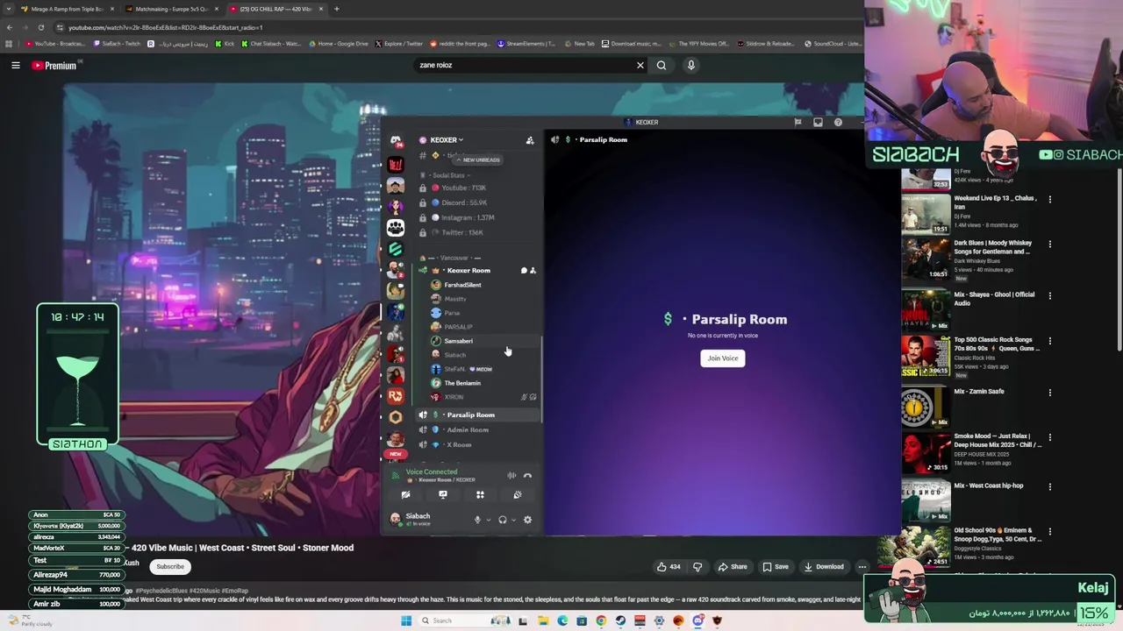Select Keoxer Room voice channel
The height and width of the screenshot is (631, 1123).
click(479, 271)
